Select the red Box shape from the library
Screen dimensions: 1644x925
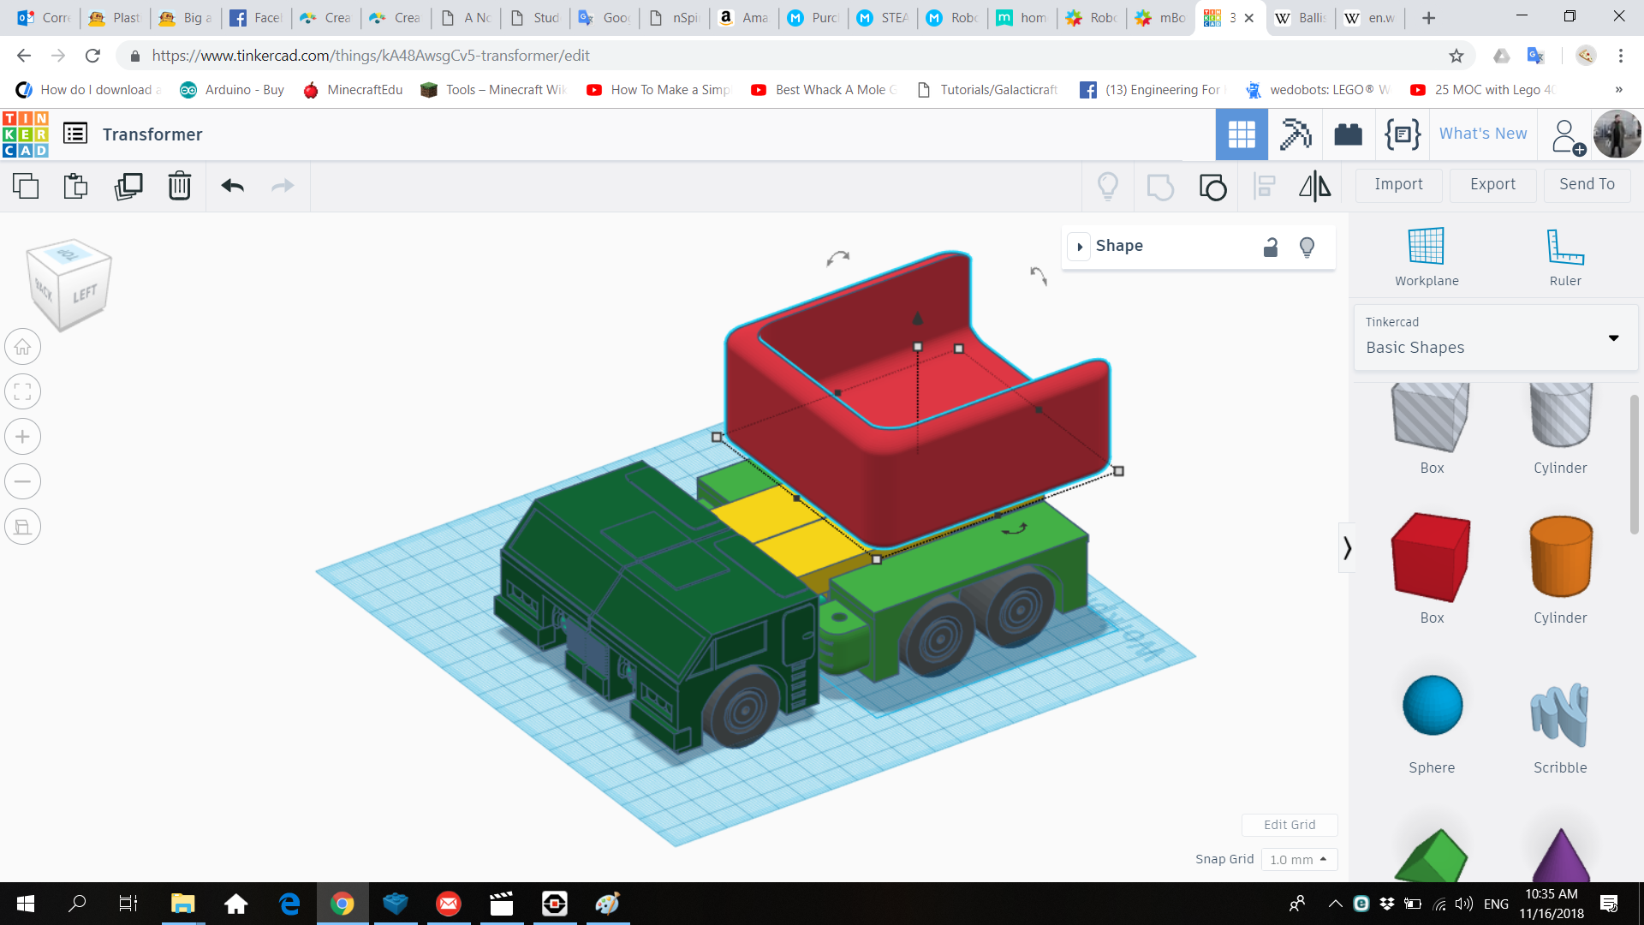[1430, 557]
